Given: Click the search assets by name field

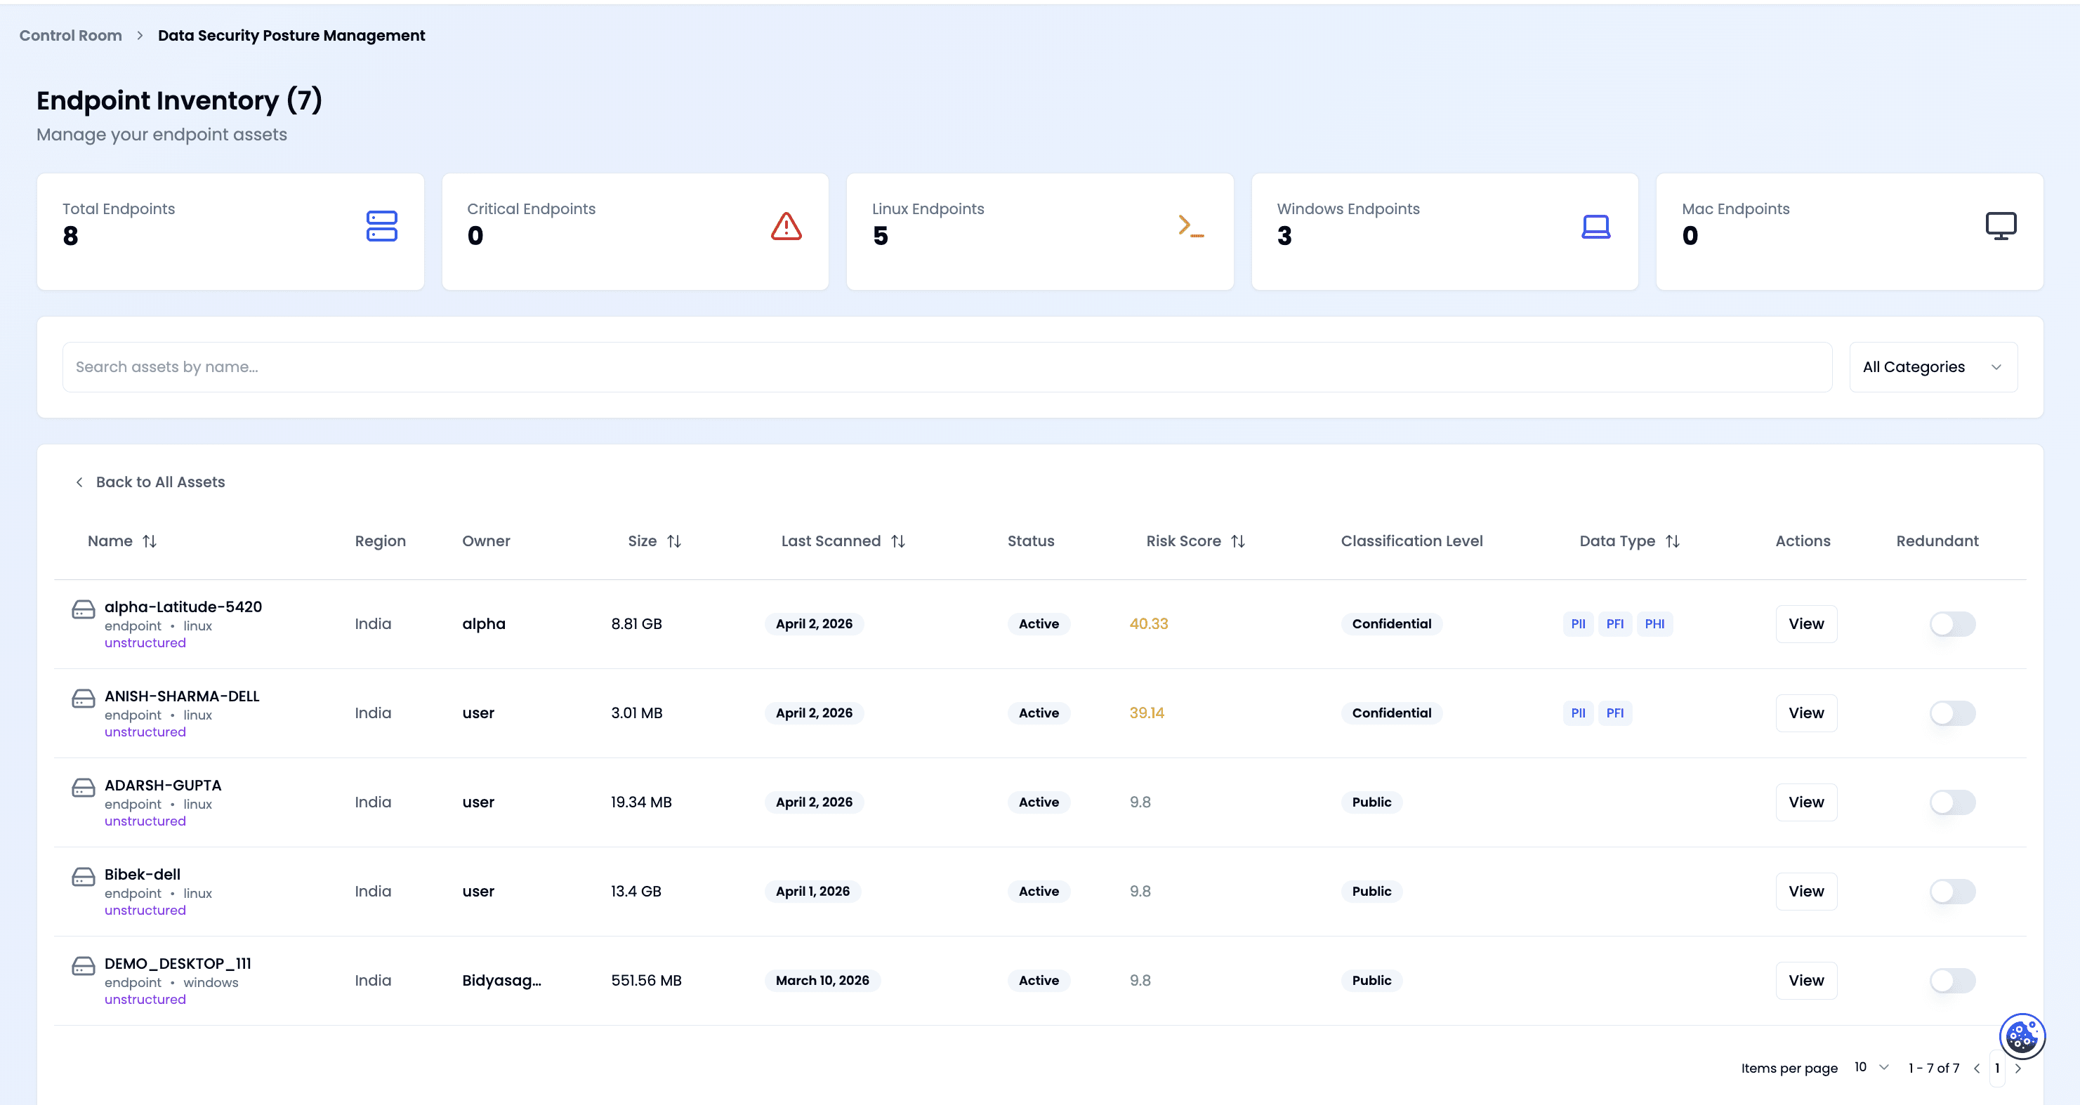Looking at the screenshot, I should (947, 367).
